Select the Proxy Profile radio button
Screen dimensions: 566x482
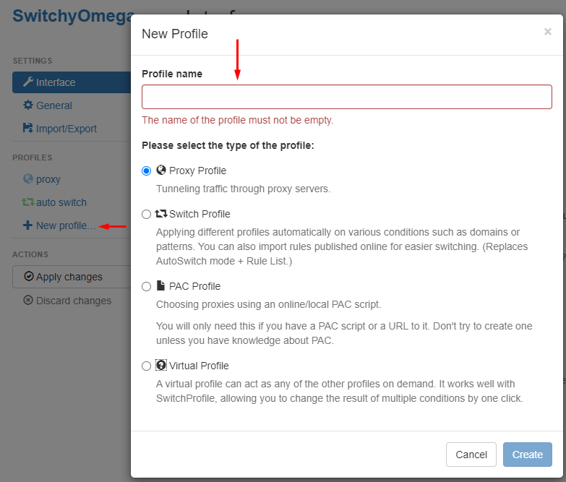point(146,171)
